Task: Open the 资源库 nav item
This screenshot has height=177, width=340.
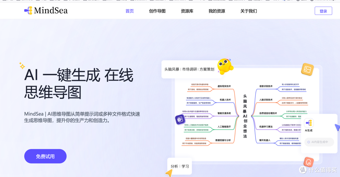Action: coord(187,11)
